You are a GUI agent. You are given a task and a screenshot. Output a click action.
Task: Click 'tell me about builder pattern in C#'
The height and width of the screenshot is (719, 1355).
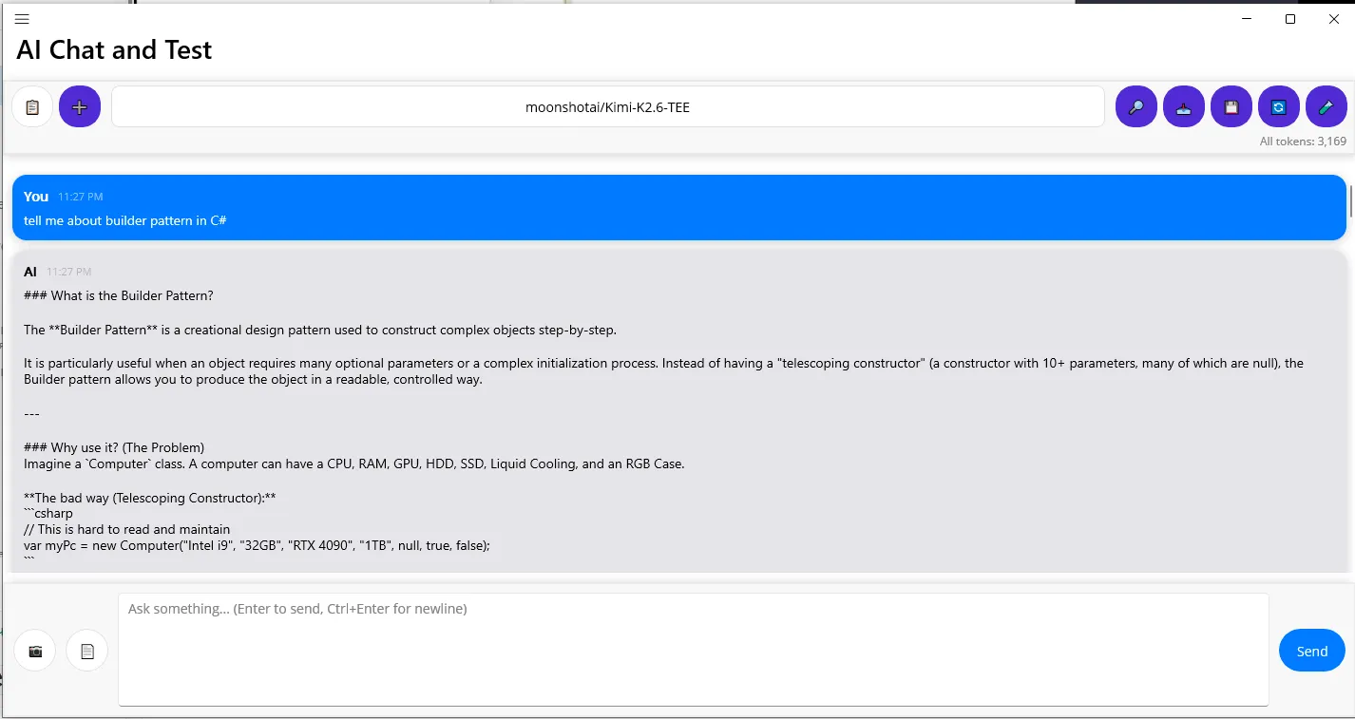[x=125, y=220]
